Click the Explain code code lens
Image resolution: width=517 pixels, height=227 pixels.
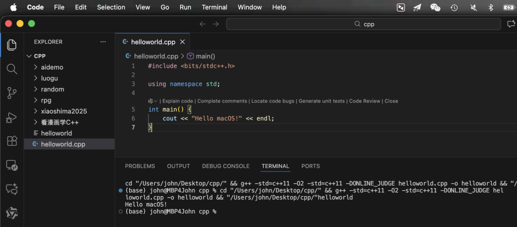tap(178, 101)
